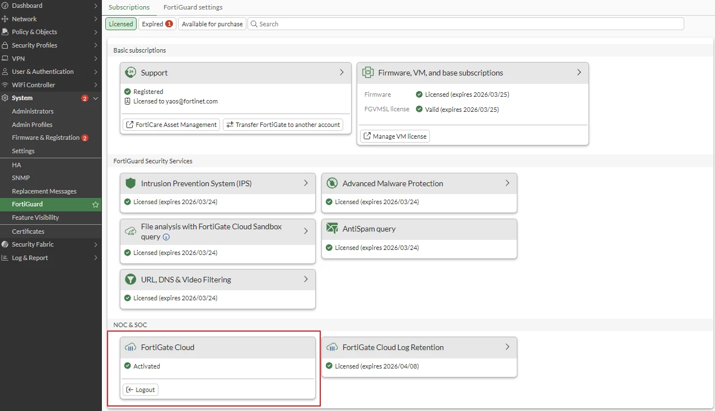Image resolution: width=715 pixels, height=411 pixels.
Task: Expand the Security Profiles menu arrow
Action: (96, 45)
